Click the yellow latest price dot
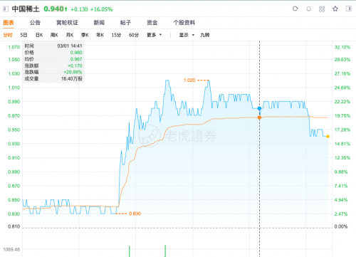Image resolution: width=356 pixels, height=257 pixels. (x=328, y=137)
